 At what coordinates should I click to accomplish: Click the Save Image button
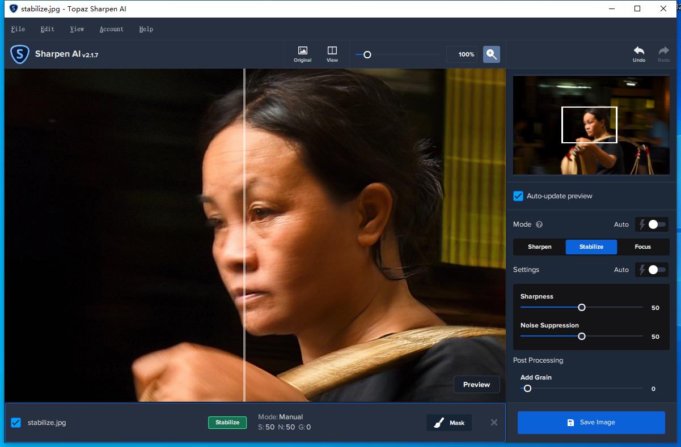[591, 423]
